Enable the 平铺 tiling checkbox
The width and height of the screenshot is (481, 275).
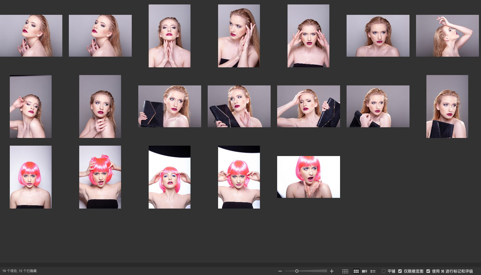pos(384,271)
